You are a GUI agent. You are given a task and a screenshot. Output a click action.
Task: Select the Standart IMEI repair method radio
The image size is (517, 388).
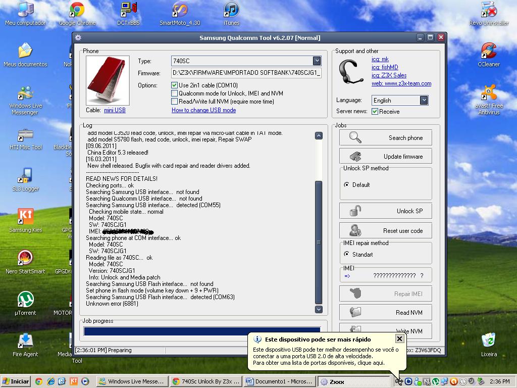pos(346,254)
